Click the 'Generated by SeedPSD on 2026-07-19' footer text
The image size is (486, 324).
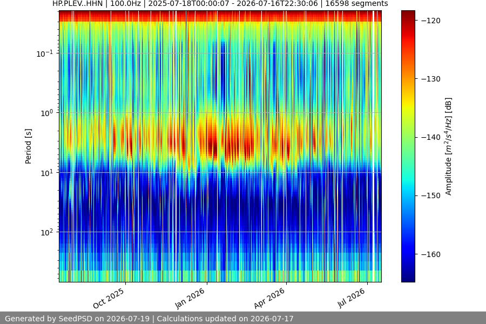[77, 319]
